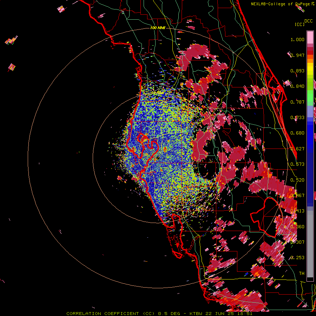Pick the yellow segment of color bar
The image size is (316, 316).
[310, 69]
